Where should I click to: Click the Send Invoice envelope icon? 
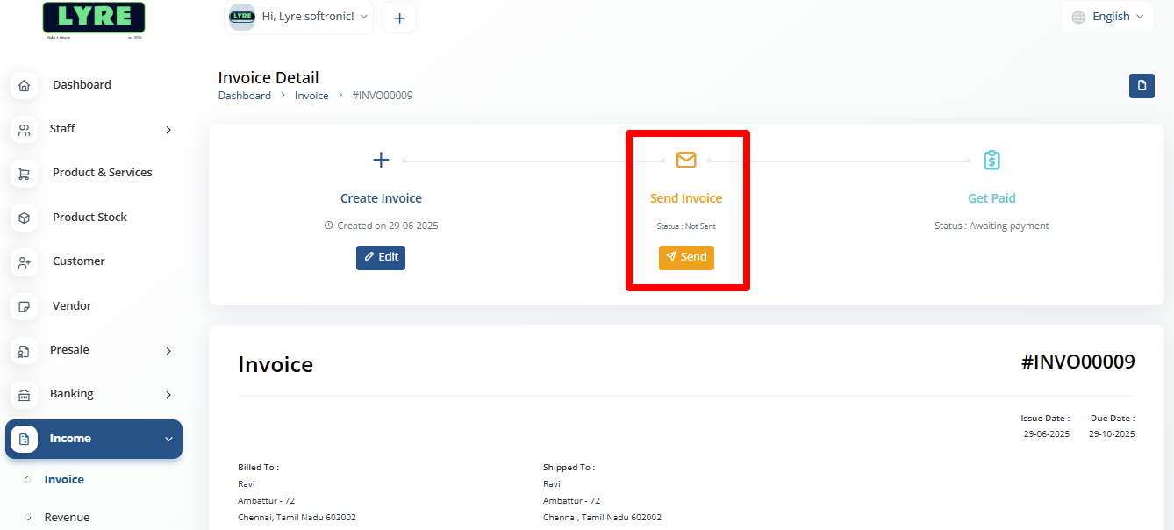tap(686, 160)
